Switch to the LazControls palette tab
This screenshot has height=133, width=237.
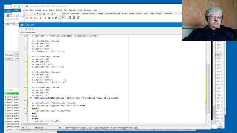tap(167, 14)
